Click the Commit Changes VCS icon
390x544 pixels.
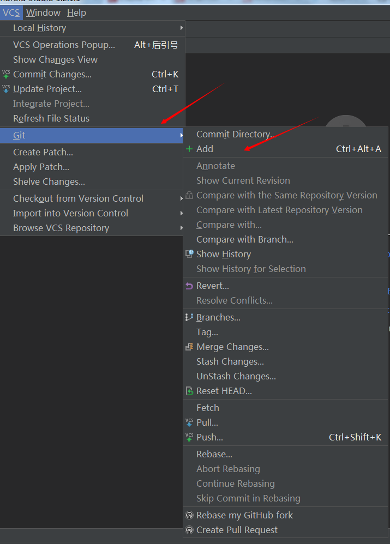point(6,74)
